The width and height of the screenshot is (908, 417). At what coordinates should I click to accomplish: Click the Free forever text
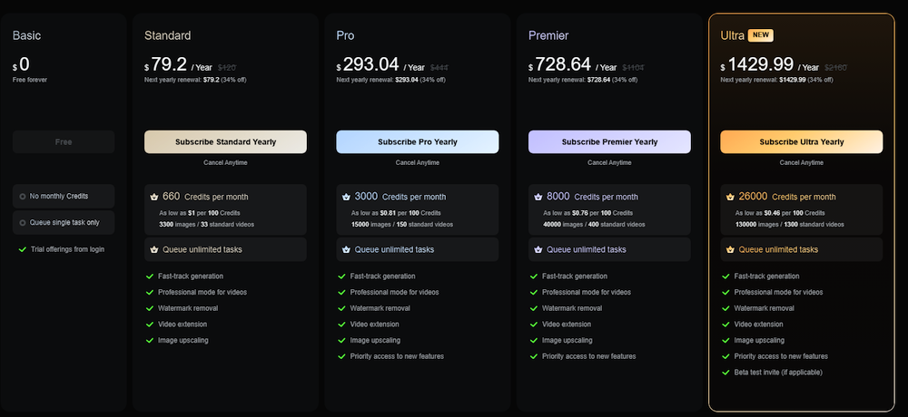(30, 80)
